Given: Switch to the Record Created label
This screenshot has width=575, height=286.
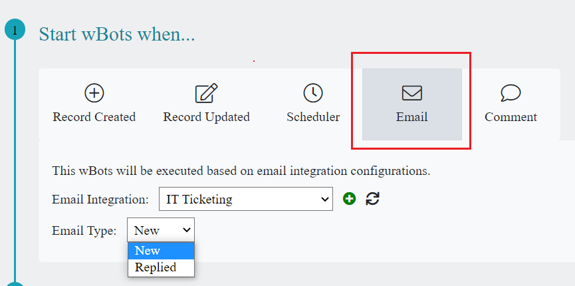Looking at the screenshot, I should [94, 117].
